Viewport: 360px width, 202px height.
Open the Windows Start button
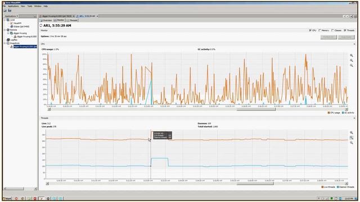tap(7, 199)
